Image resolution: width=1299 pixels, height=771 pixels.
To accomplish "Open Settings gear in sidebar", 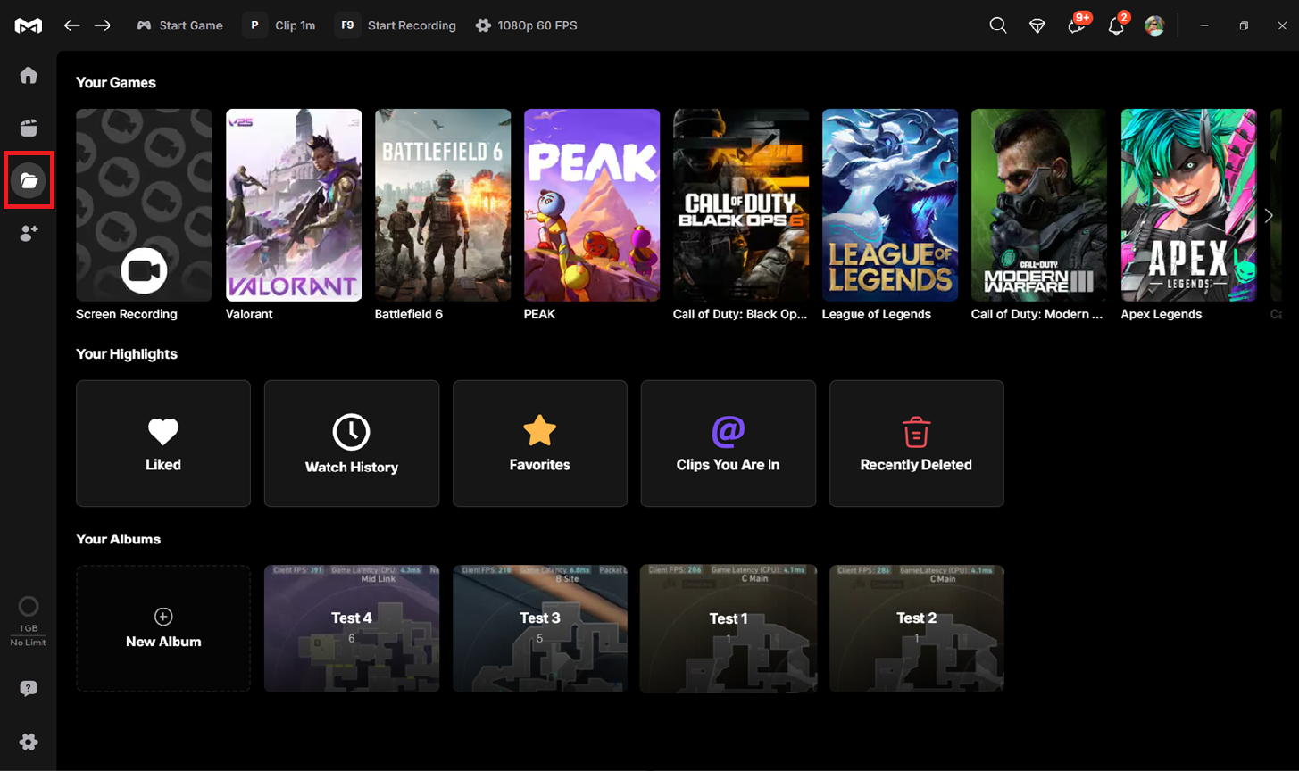I will [29, 742].
